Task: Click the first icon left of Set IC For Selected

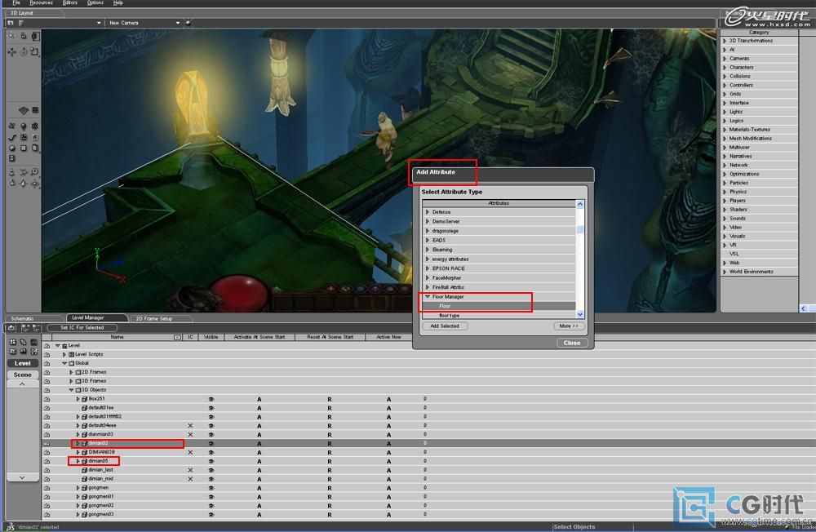Action: click(11, 328)
